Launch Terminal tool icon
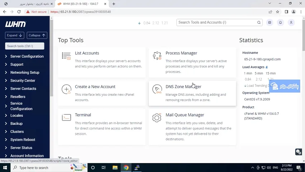Screen dimensions: 305x172 [x=66, y=118]
